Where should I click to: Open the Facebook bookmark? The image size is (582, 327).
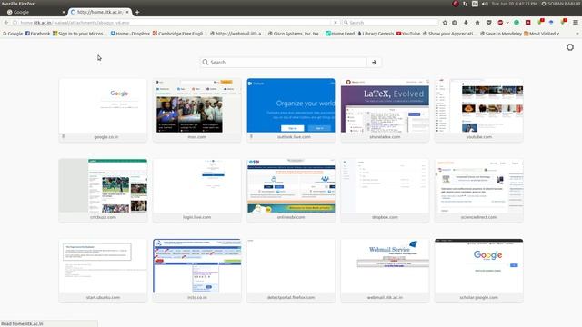click(x=37, y=34)
